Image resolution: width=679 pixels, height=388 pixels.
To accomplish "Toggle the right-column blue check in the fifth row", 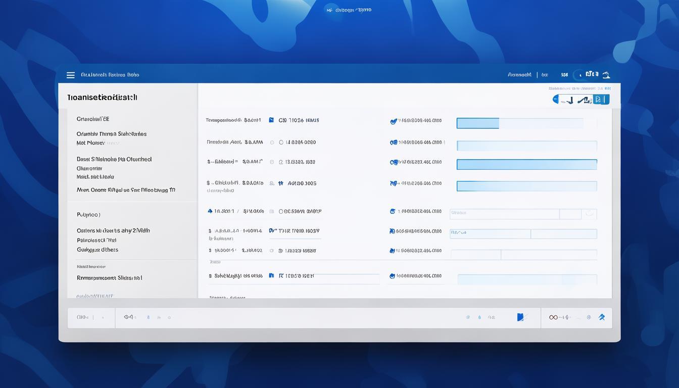I will [x=392, y=211].
